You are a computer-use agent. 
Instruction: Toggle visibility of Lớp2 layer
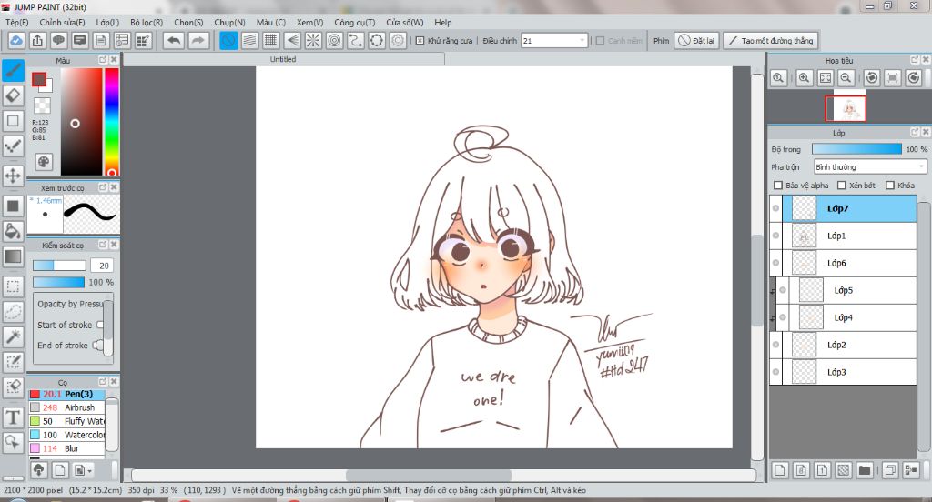(x=775, y=345)
